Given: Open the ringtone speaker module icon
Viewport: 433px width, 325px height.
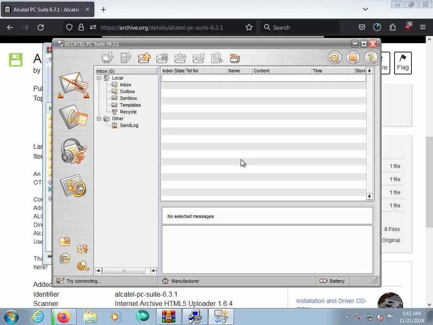Looking at the screenshot, I should 73,185.
